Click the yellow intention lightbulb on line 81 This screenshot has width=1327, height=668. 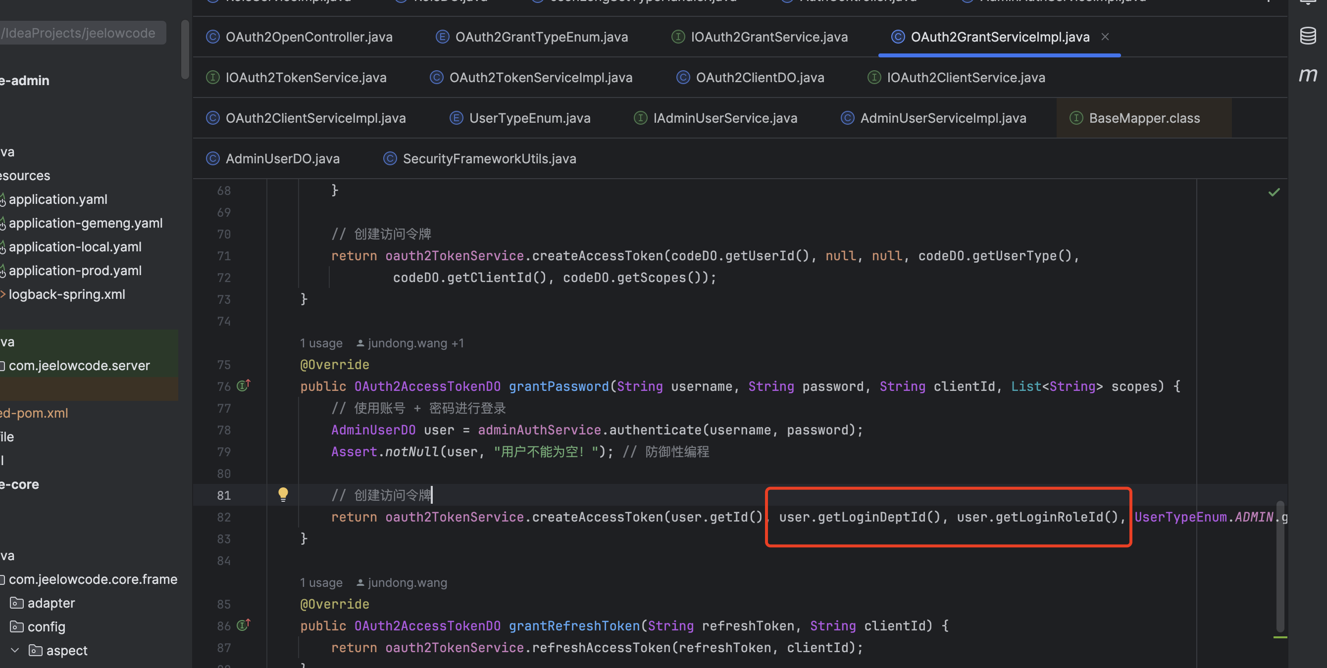click(x=283, y=494)
